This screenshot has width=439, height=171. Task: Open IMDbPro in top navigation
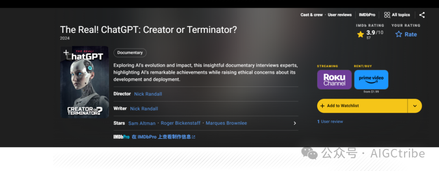tap(367, 15)
